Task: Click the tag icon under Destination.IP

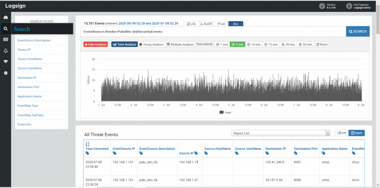Action: (x=267, y=154)
